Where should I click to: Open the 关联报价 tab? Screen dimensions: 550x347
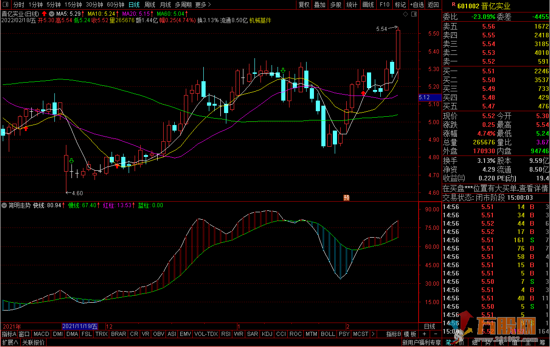coord(33,342)
